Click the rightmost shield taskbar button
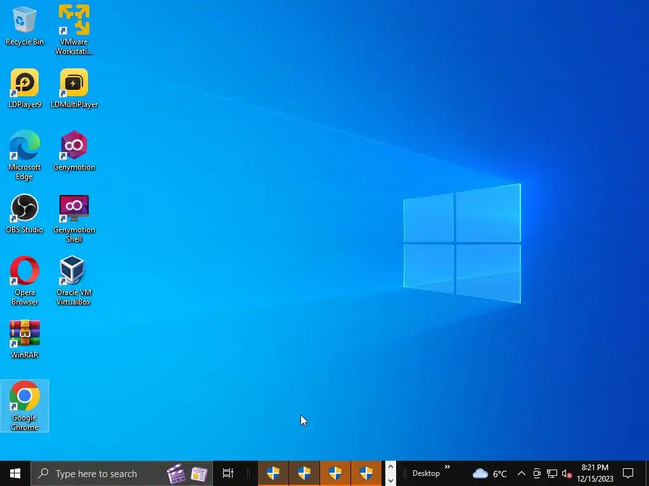Screen dimensions: 649x486 click(x=366, y=473)
